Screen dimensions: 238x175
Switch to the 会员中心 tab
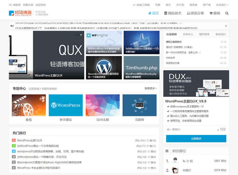(x=188, y=34)
